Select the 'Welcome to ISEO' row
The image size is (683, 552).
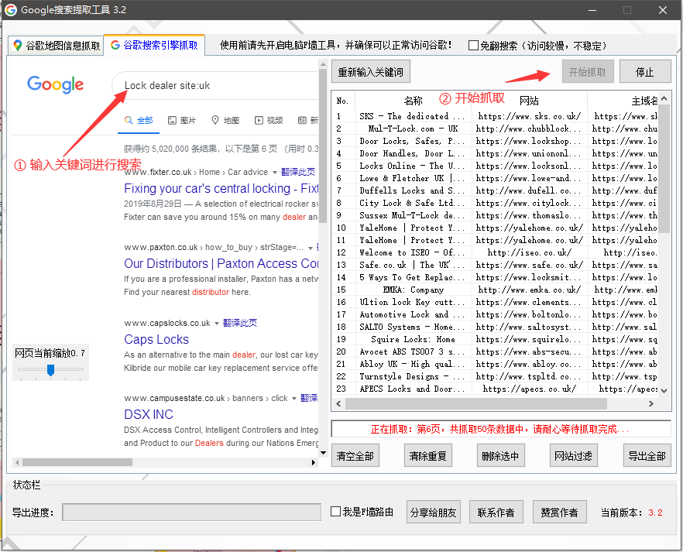(x=495, y=252)
